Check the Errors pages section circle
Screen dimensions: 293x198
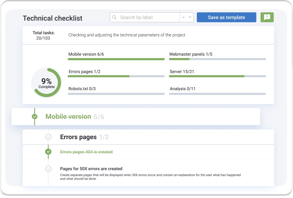tap(48, 137)
